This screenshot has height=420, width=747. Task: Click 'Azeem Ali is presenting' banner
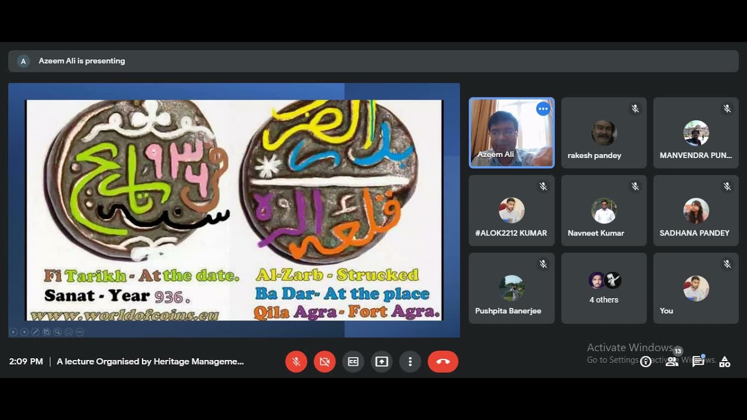[373, 61]
